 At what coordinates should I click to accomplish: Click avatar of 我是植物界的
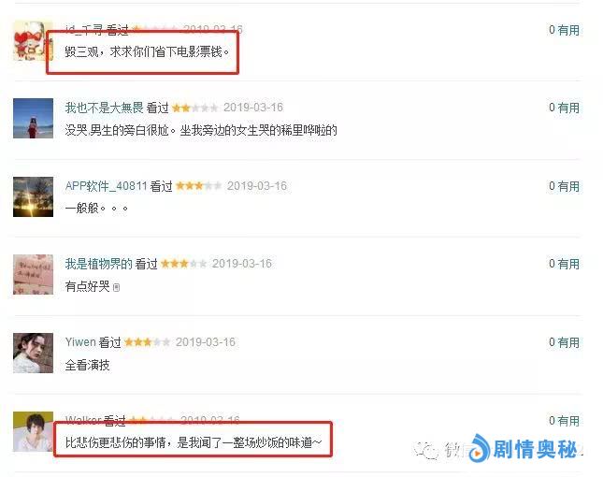(x=33, y=274)
